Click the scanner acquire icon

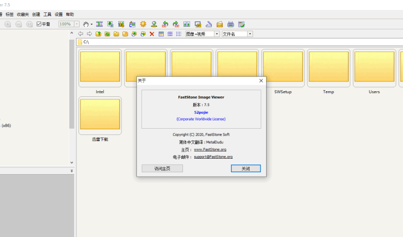209,24
